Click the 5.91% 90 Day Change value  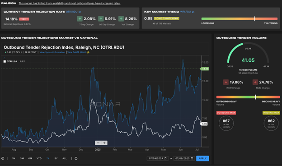110,18
